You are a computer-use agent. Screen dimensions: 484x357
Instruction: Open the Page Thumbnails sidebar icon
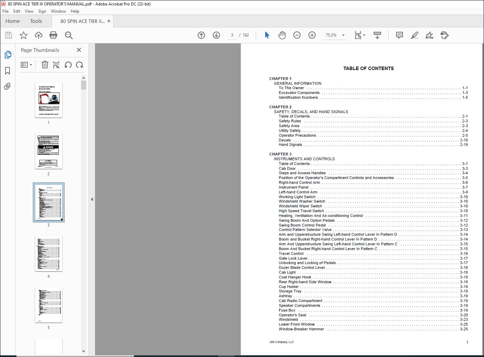click(8, 55)
